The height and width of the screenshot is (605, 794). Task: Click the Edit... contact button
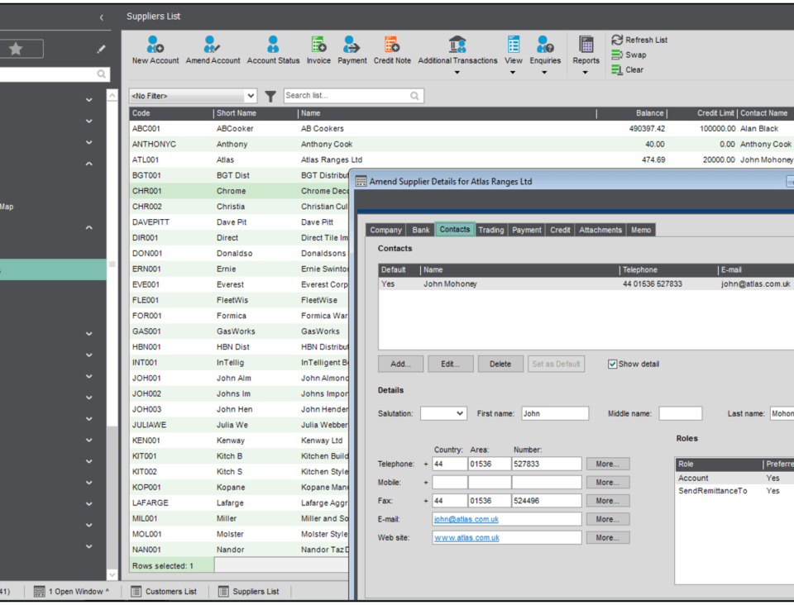[450, 364]
